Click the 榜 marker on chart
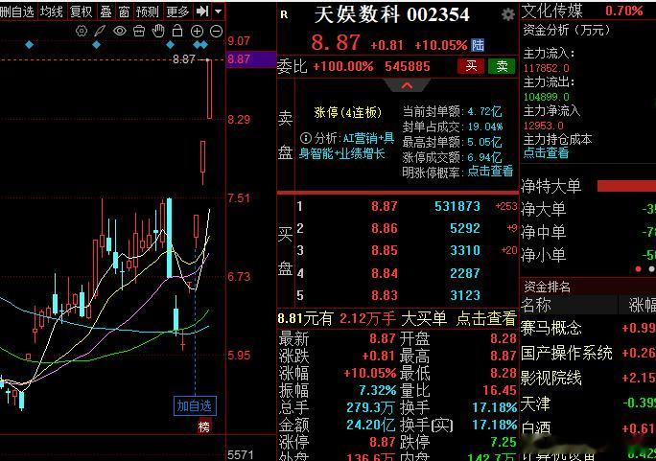656x461 pixels. (204, 426)
